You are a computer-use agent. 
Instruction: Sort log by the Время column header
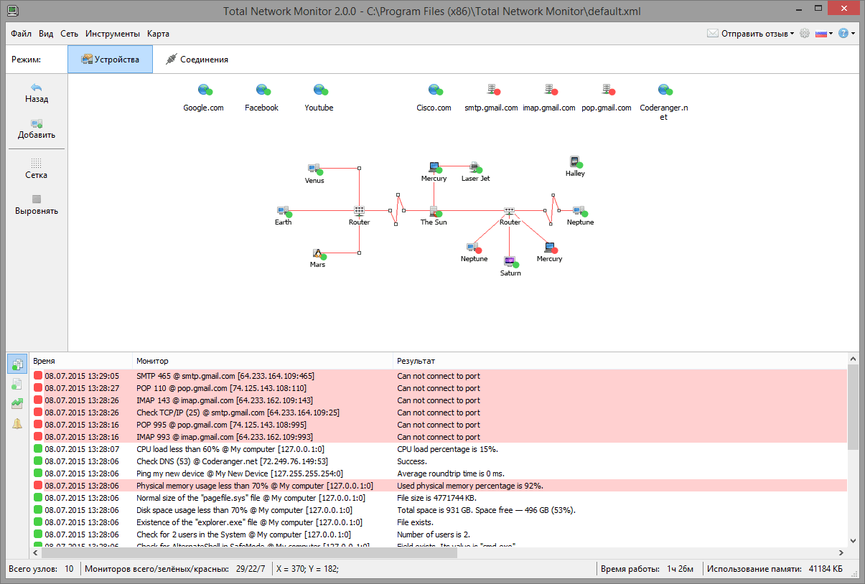tap(81, 361)
